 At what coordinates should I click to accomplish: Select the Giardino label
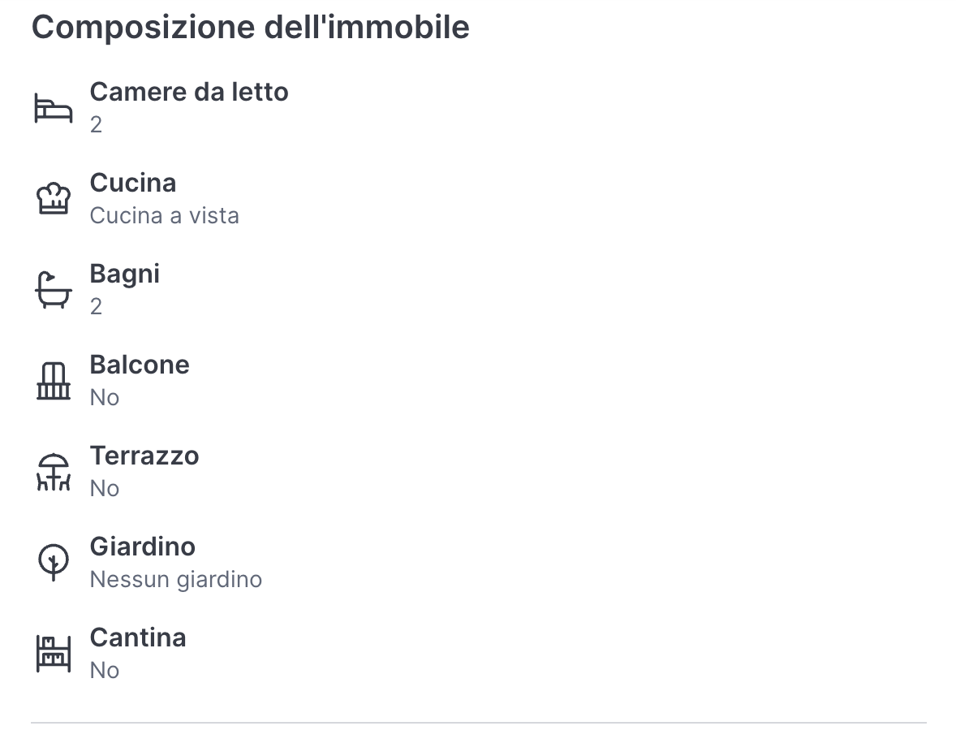tap(143, 547)
